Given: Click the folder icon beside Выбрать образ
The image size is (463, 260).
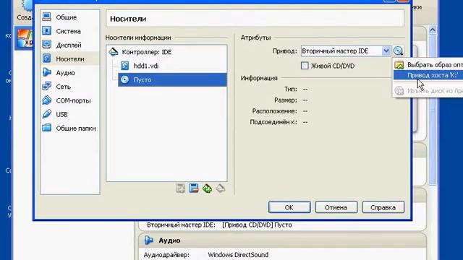Looking at the screenshot, I should coord(399,64).
